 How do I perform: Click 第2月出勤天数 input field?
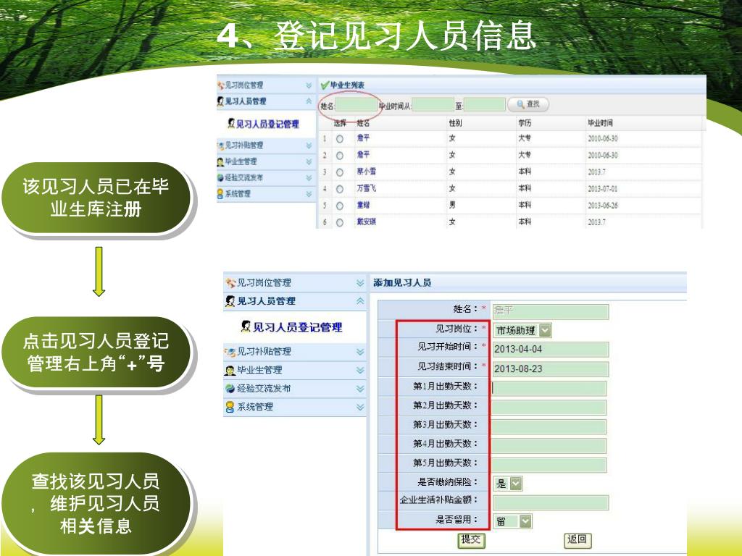point(549,407)
